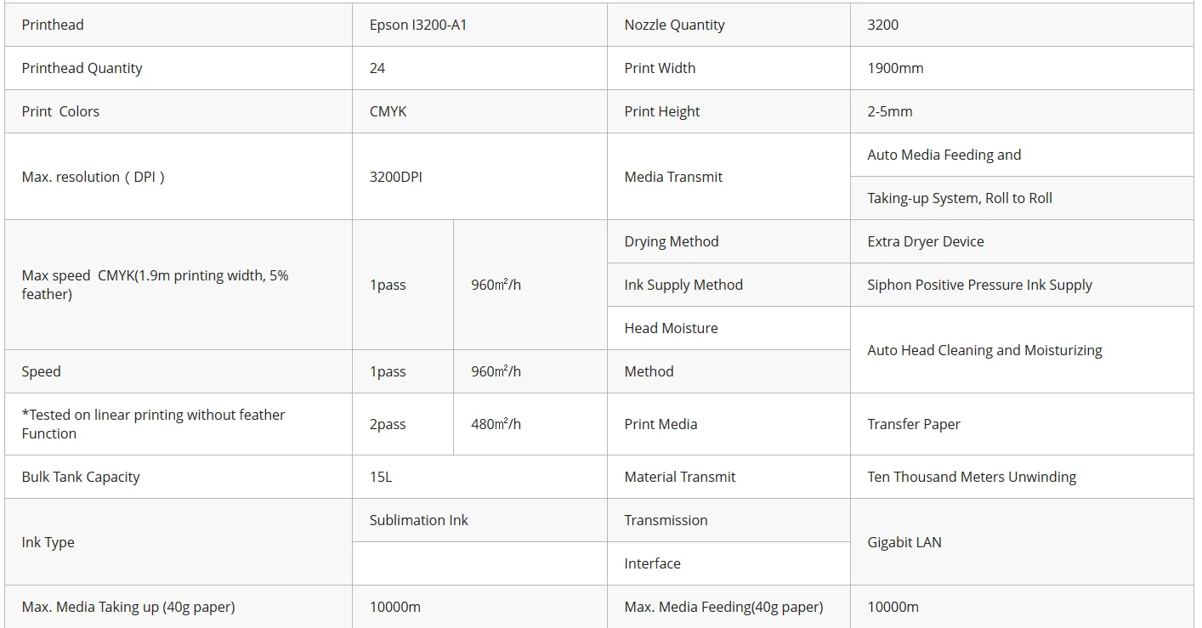The width and height of the screenshot is (1202, 628).
Task: Select the Printhead Quantity label cell
Action: point(179,68)
